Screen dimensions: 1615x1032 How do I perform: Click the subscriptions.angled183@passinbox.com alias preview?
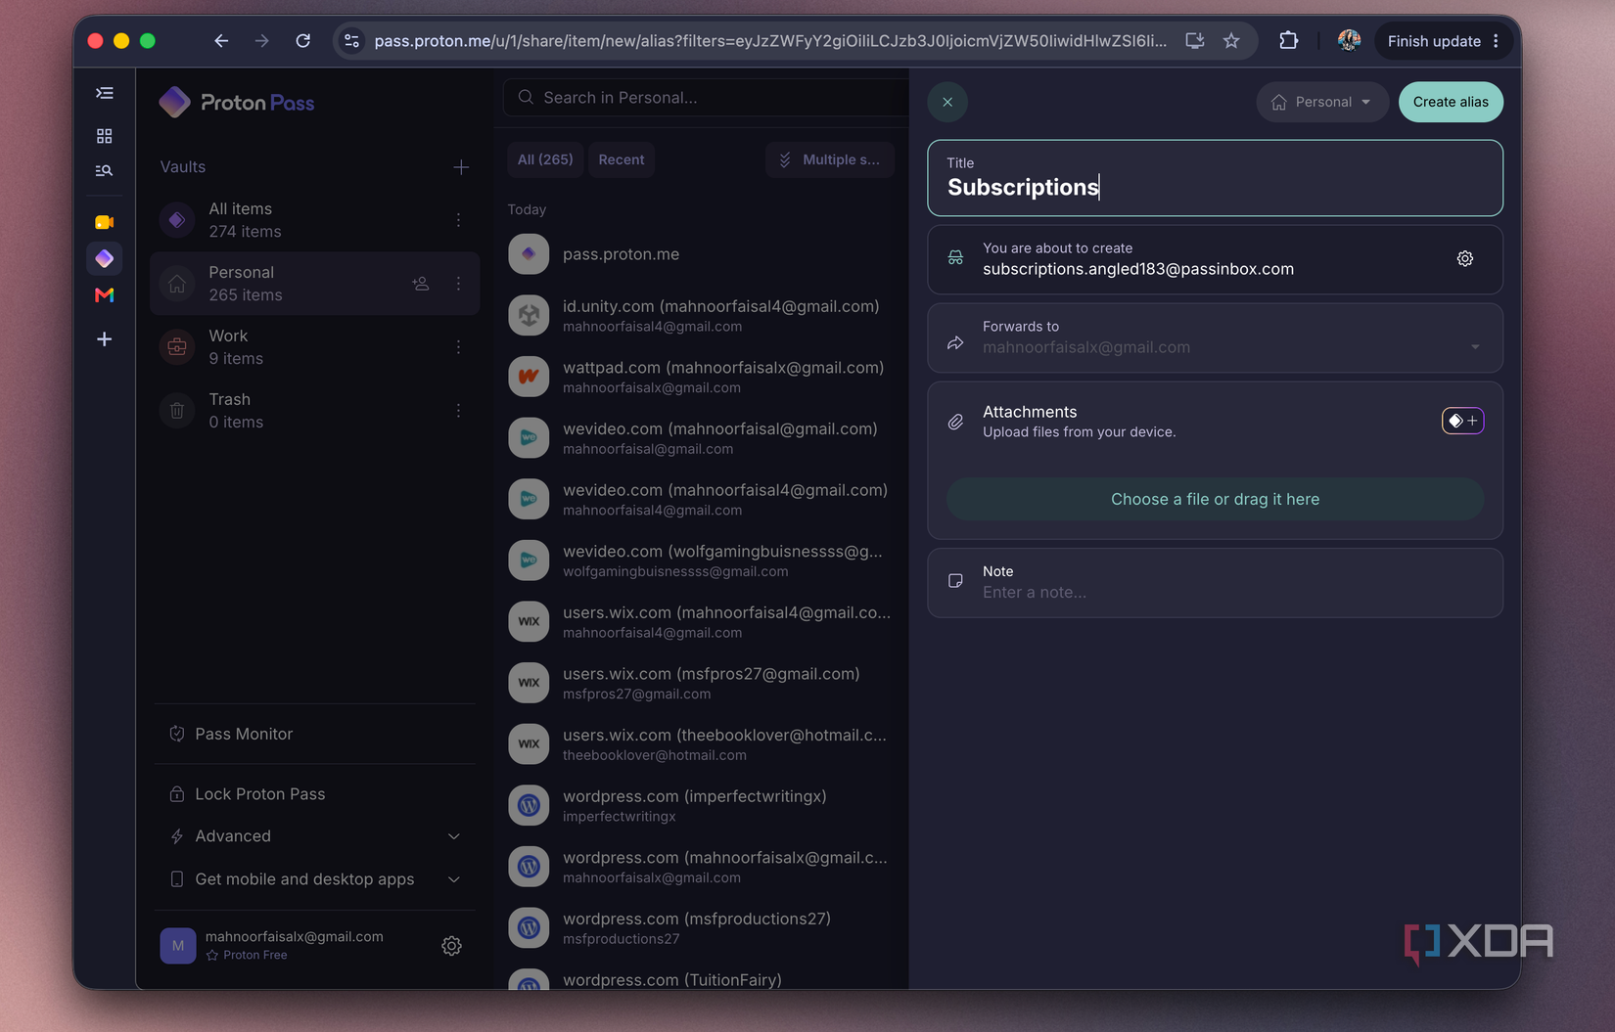[x=1138, y=269]
